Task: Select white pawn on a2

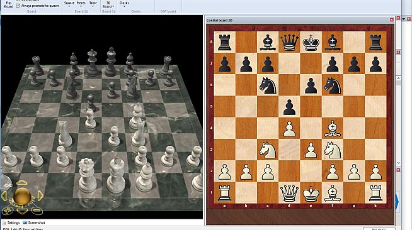Action: click(x=225, y=171)
